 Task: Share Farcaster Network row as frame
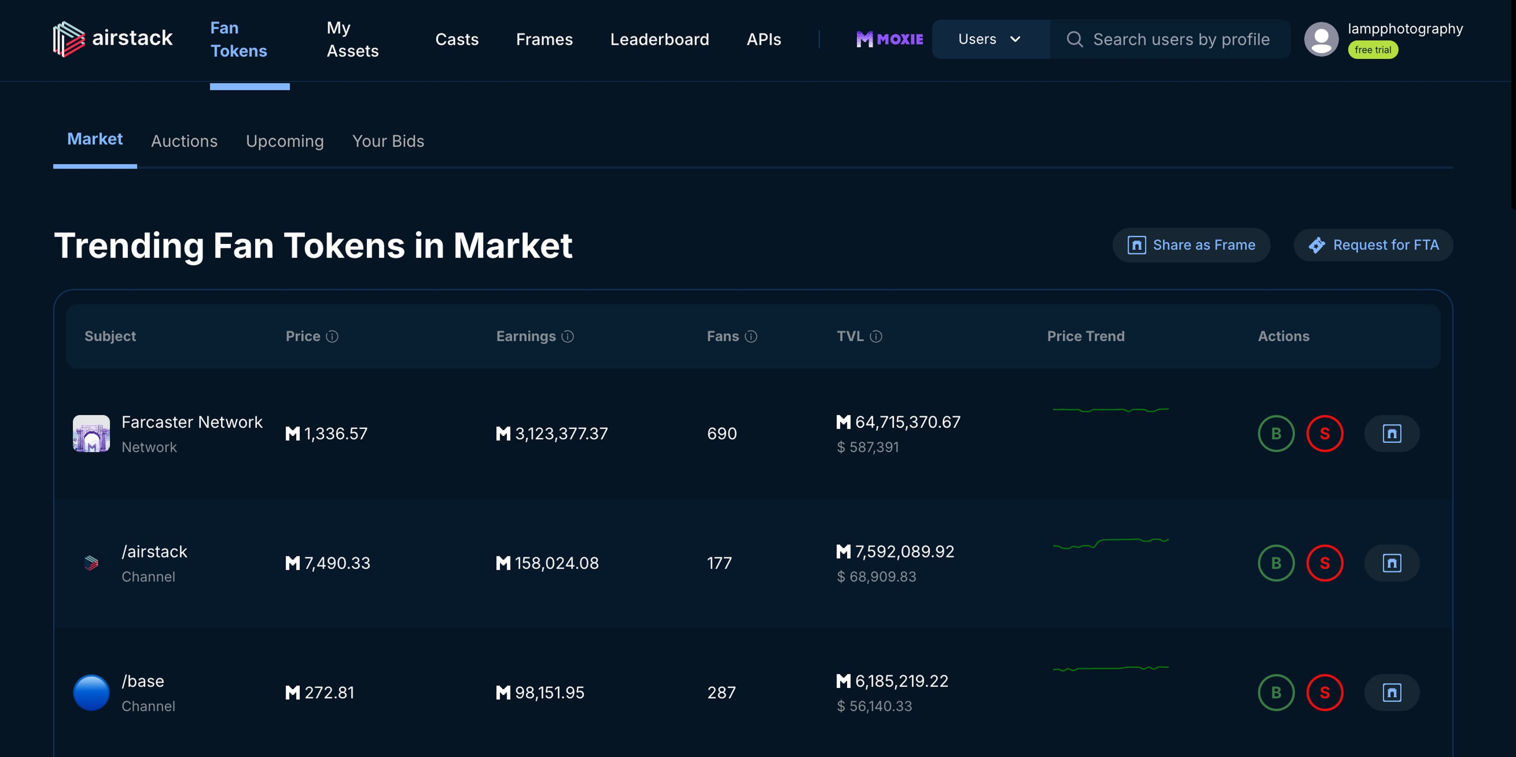tap(1392, 434)
